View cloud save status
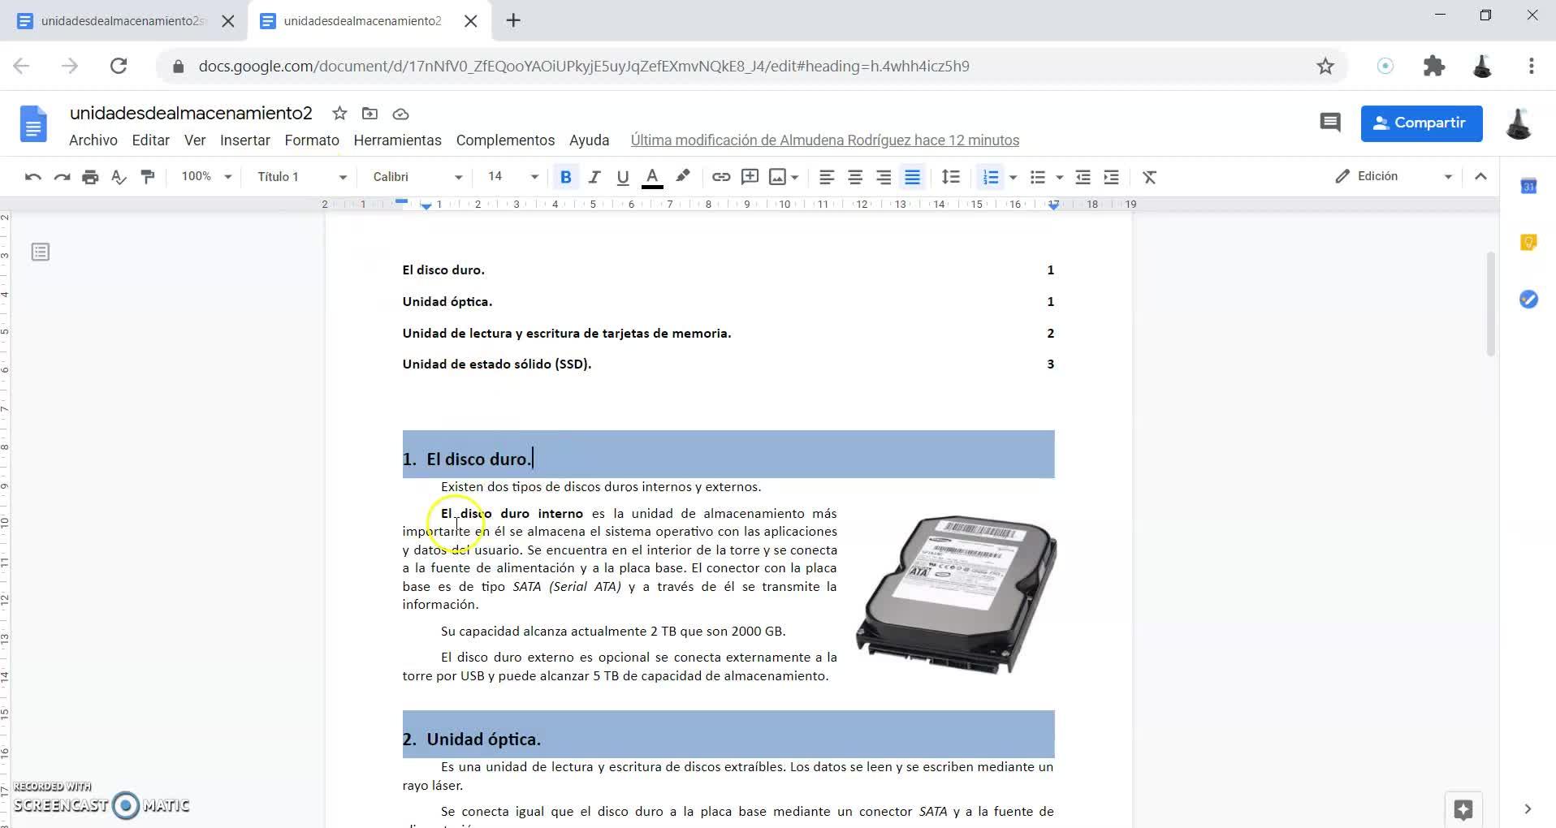Image resolution: width=1556 pixels, height=828 pixels. click(400, 114)
